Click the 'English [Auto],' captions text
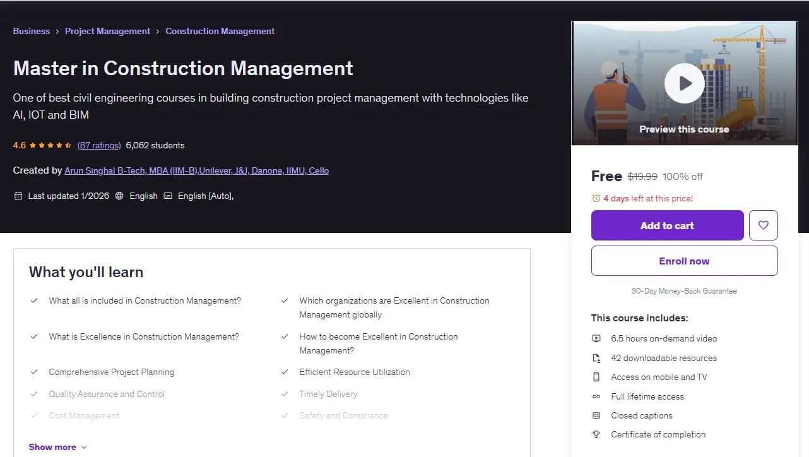This screenshot has width=809, height=457. [206, 196]
